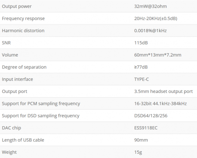Select the 115dB value
Image resolution: width=197 pixels, height=158 pixels.
[x=141, y=43]
